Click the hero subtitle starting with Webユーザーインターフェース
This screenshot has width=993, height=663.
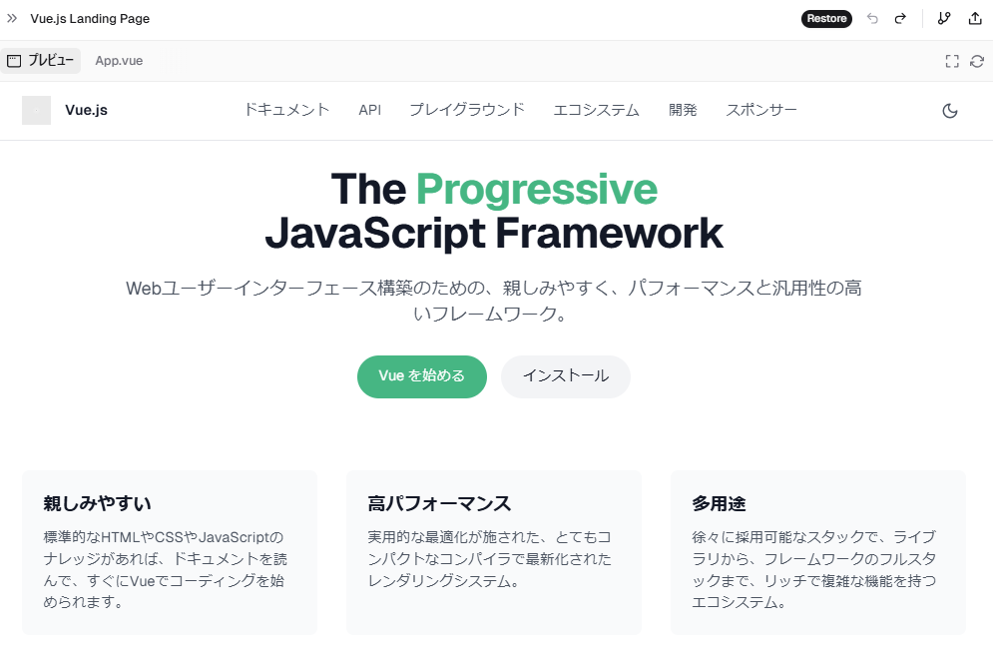[494, 301]
